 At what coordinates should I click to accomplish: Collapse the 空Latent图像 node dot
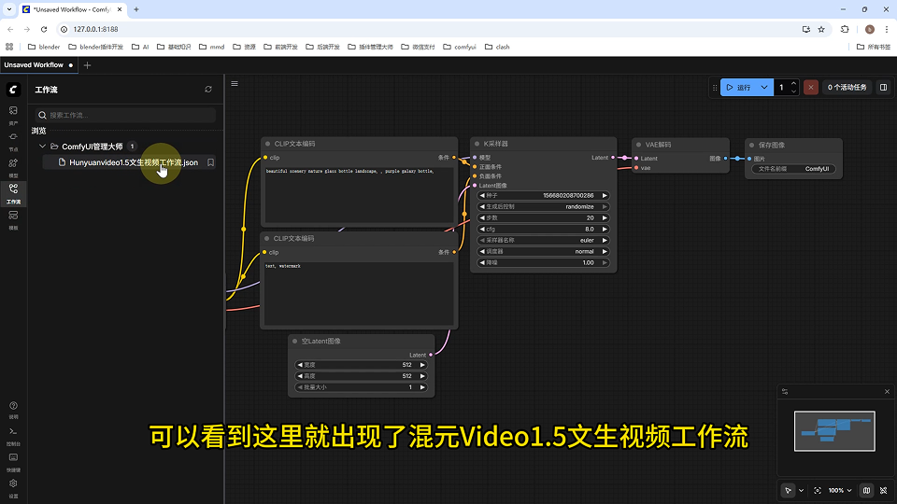tap(295, 342)
